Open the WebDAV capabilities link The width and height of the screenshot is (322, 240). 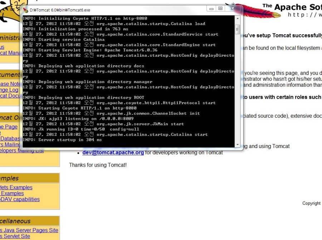[x=20, y=199]
